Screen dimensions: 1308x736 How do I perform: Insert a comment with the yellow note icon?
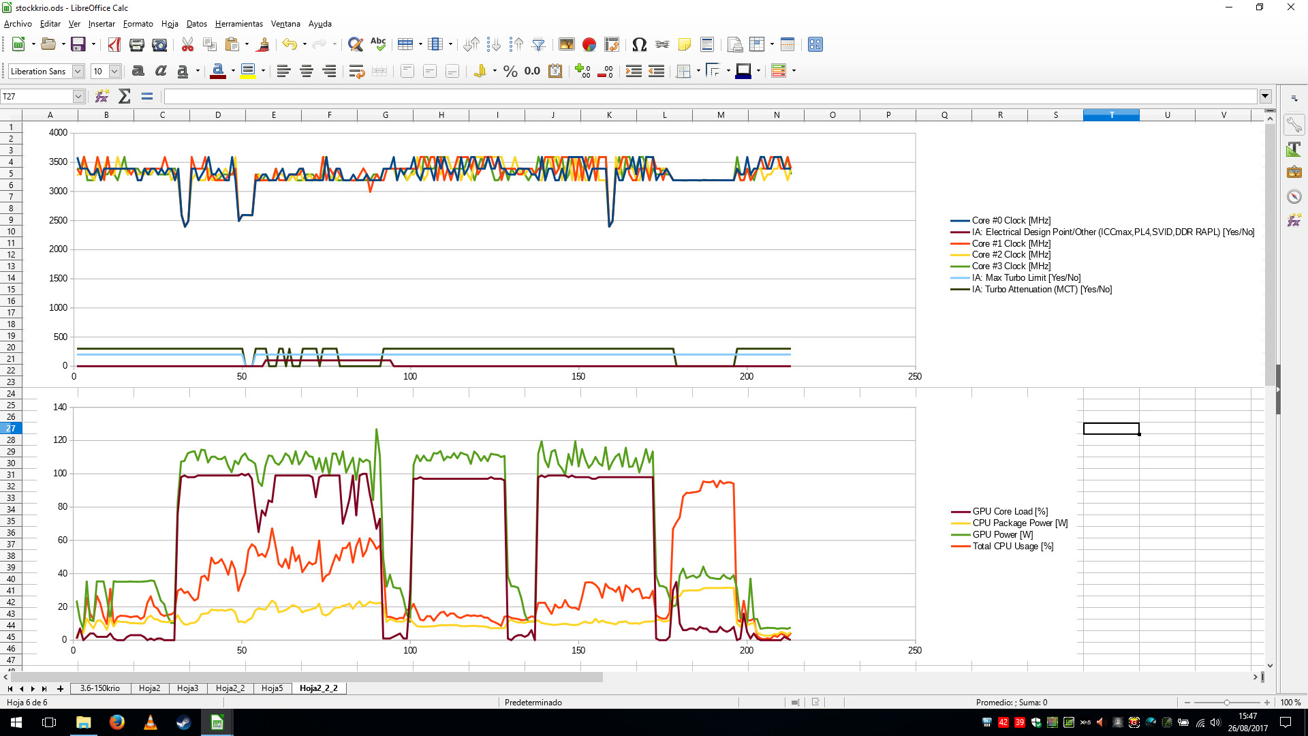[x=685, y=44]
